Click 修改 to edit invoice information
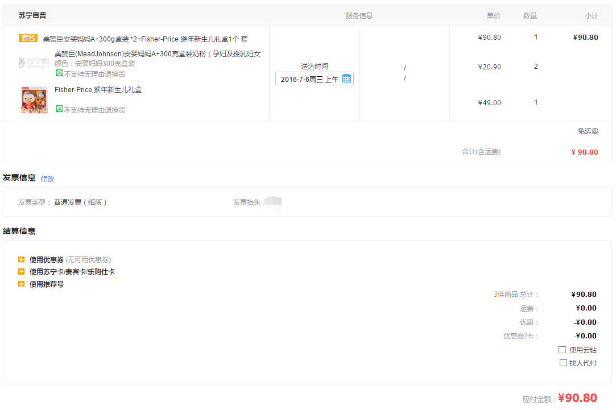 47,178
